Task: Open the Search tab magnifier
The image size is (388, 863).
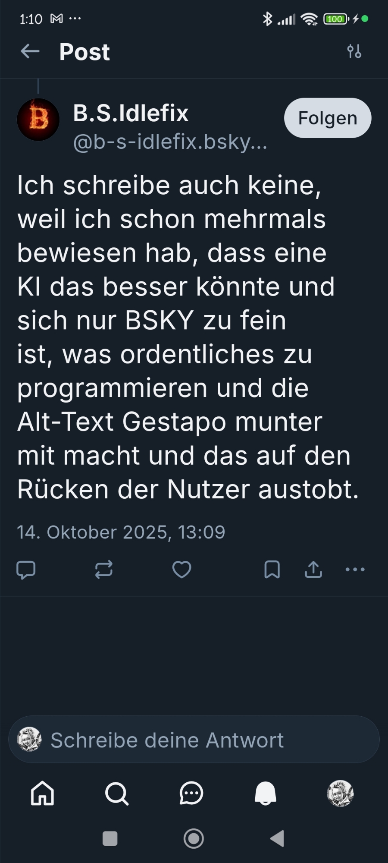Action: point(117,793)
